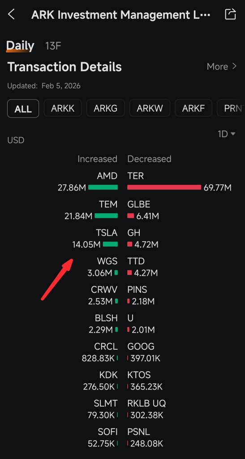The height and width of the screenshot is (459, 245).
Task: Select the GH ticker
Action: (134, 233)
